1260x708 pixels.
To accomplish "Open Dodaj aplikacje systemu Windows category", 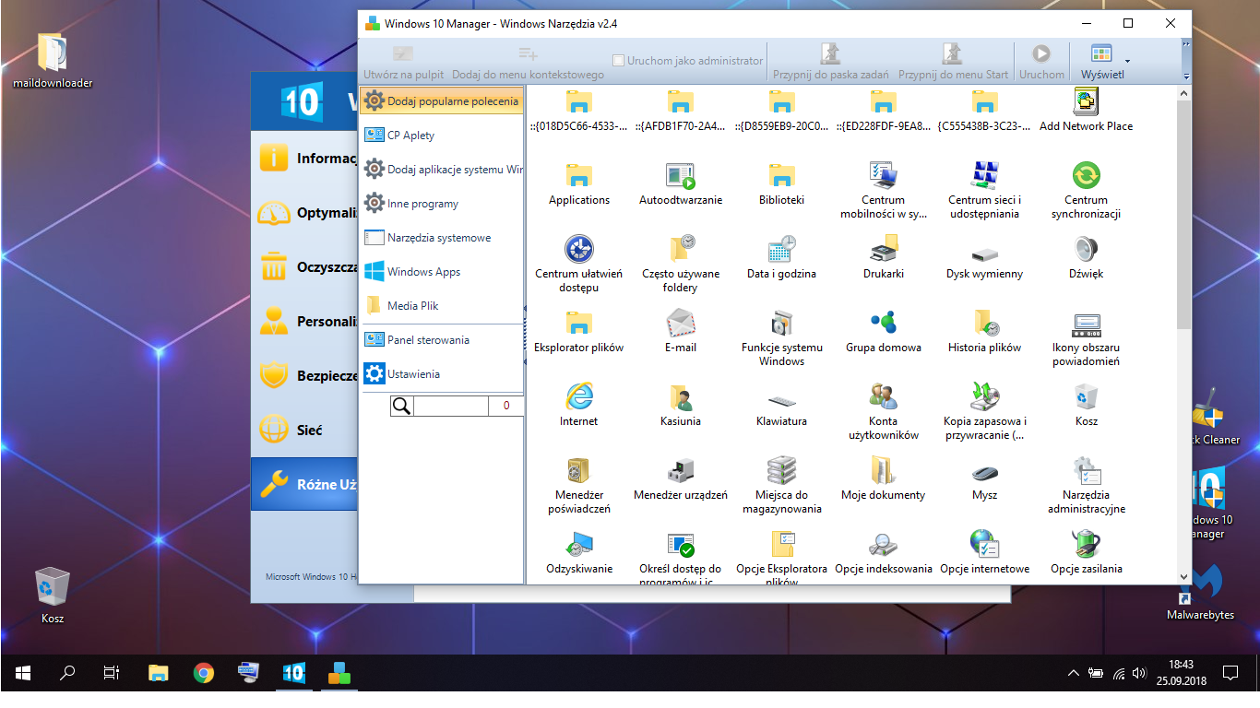I will [442, 169].
